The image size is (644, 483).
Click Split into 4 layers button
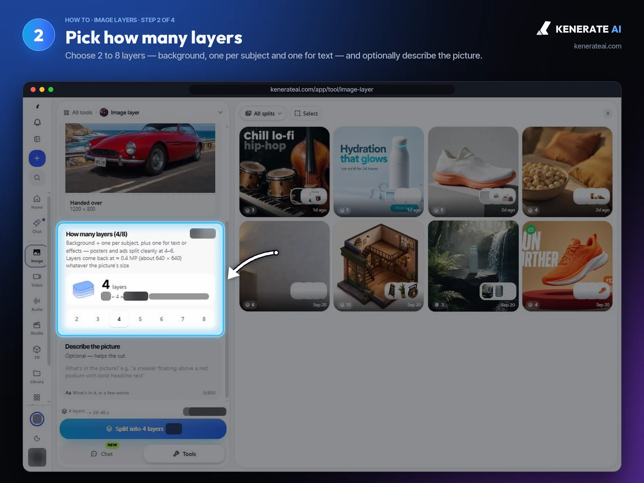(x=143, y=429)
